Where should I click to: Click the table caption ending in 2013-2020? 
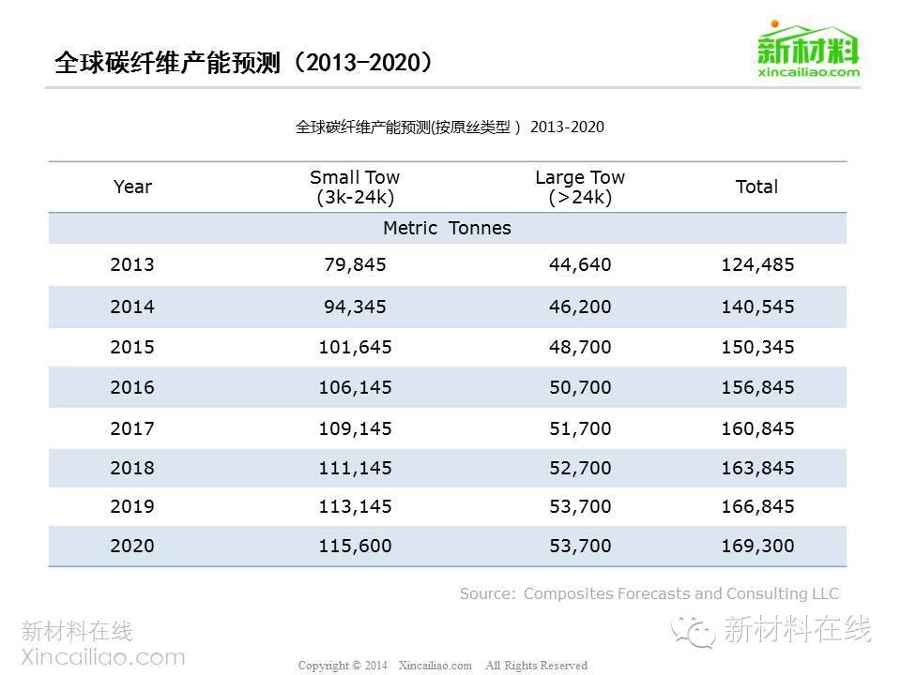tap(450, 127)
